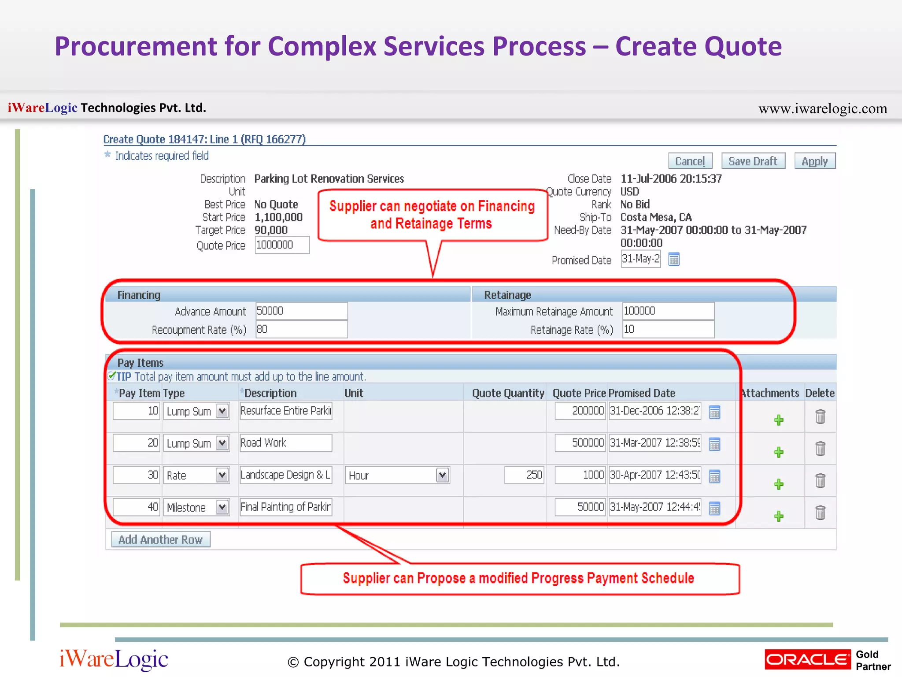Screen dimensions: 902x677
Task: Delete the Road Work pay item
Action: click(x=820, y=448)
